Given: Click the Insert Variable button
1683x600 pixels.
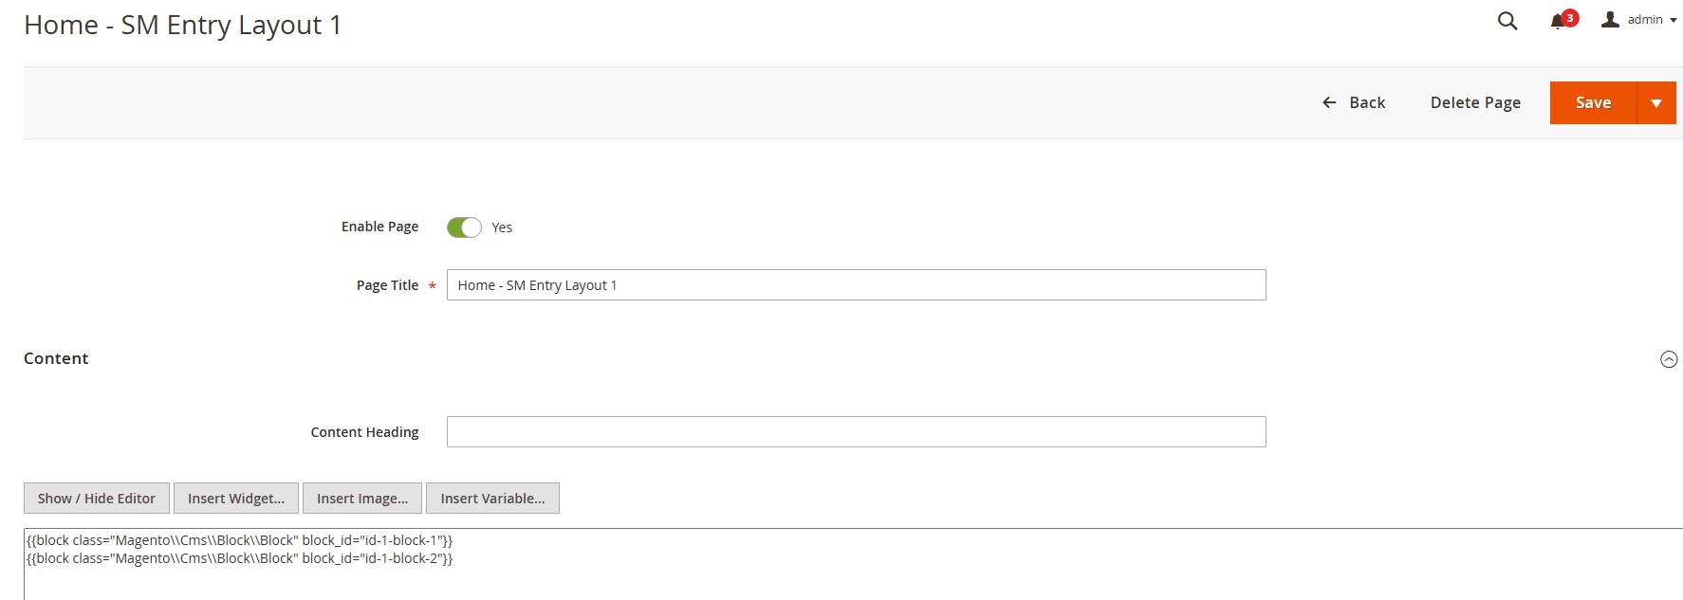Looking at the screenshot, I should [492, 499].
